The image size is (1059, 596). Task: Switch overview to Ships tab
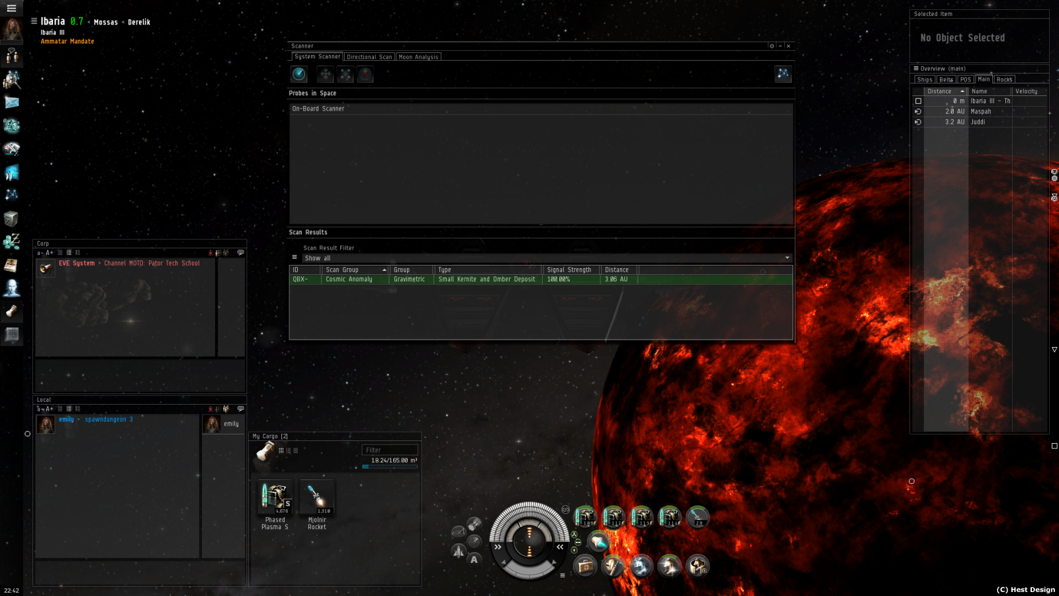pos(925,79)
